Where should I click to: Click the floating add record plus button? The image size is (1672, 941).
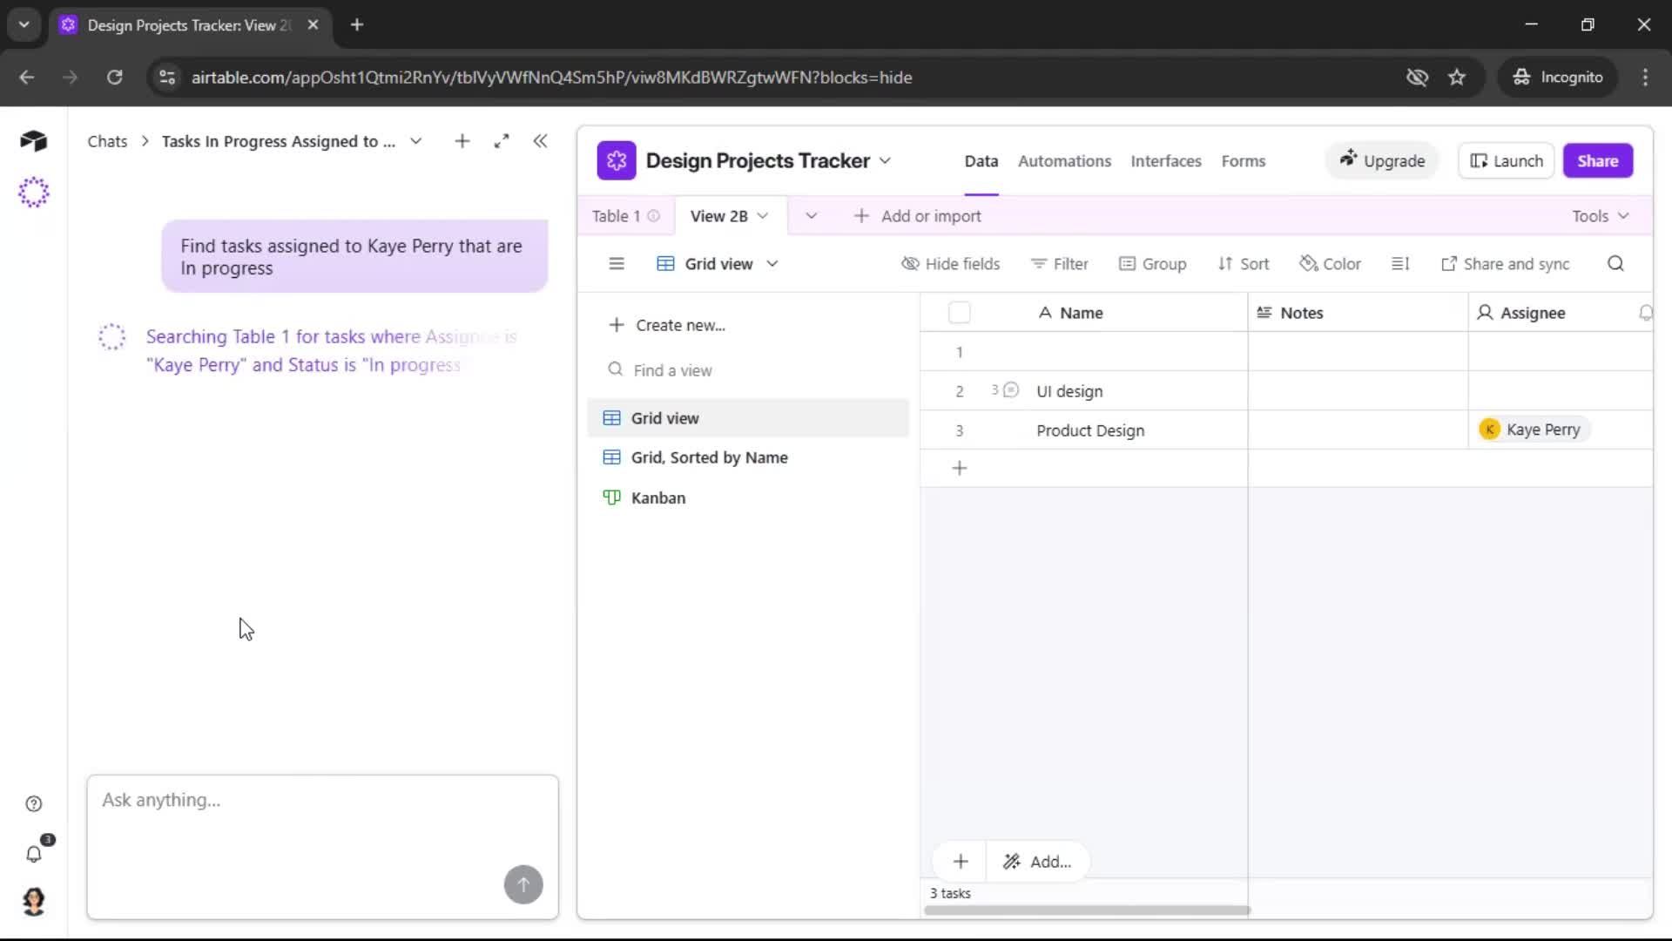click(x=961, y=862)
